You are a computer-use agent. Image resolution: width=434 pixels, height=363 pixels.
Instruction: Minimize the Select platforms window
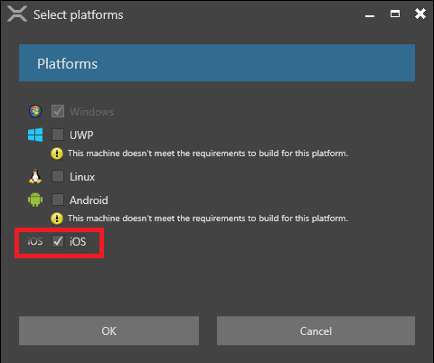click(370, 15)
